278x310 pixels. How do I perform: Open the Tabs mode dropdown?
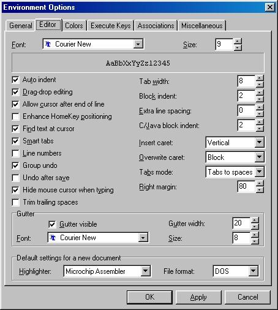[x=259, y=172]
